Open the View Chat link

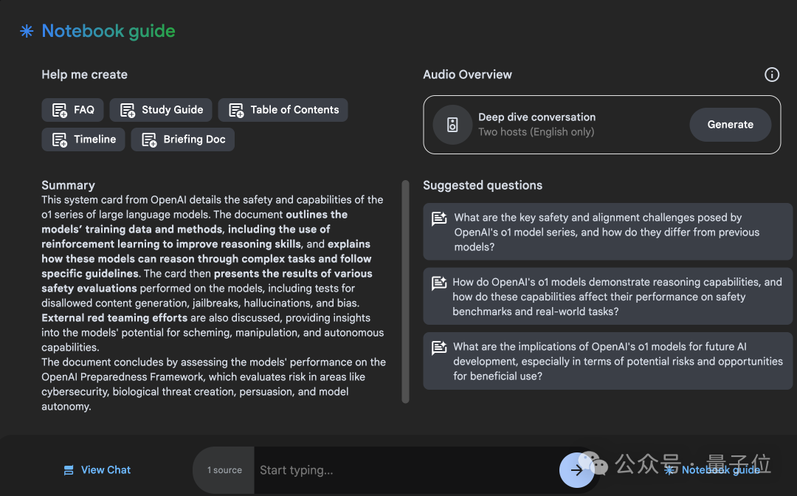(x=106, y=470)
